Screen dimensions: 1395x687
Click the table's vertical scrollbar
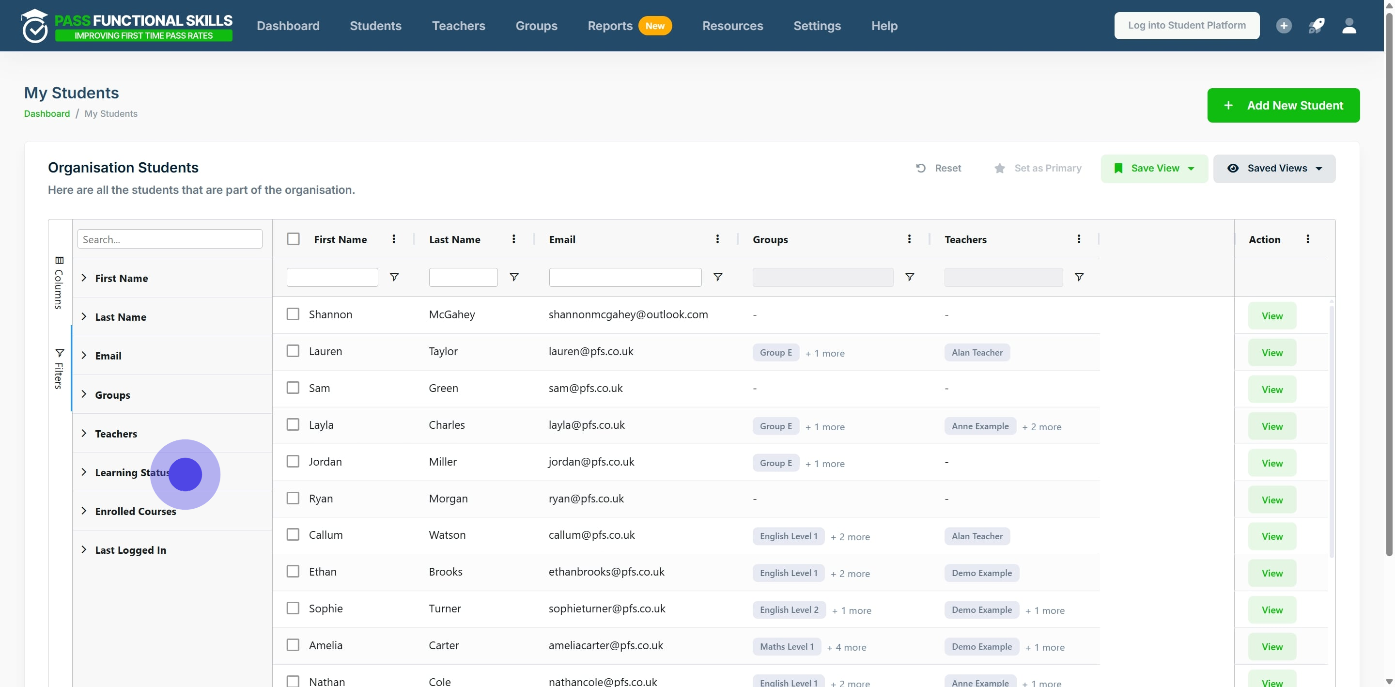tap(1331, 431)
